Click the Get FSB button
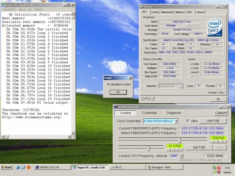 pyautogui.click(x=213, y=121)
